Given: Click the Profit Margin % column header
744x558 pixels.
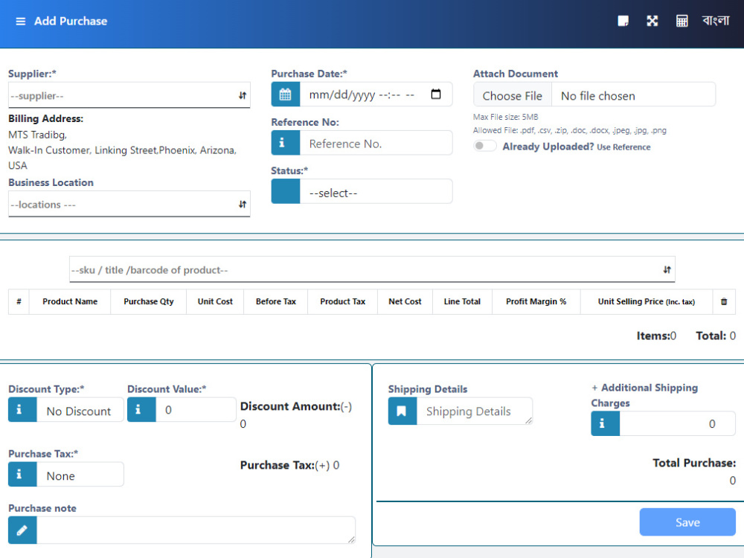Looking at the screenshot, I should pyautogui.click(x=536, y=301).
